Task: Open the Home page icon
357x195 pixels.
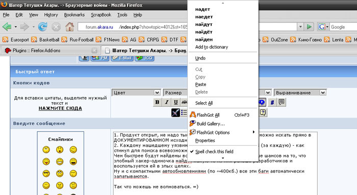Action: (x=70, y=27)
